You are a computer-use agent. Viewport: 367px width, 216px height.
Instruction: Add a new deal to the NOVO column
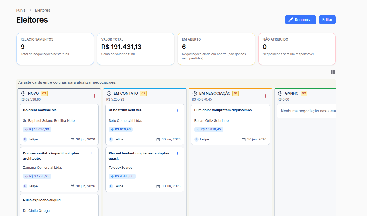point(94,96)
